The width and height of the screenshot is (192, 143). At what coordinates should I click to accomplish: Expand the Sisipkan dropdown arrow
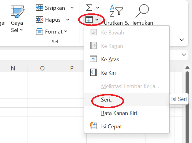coord(72,8)
